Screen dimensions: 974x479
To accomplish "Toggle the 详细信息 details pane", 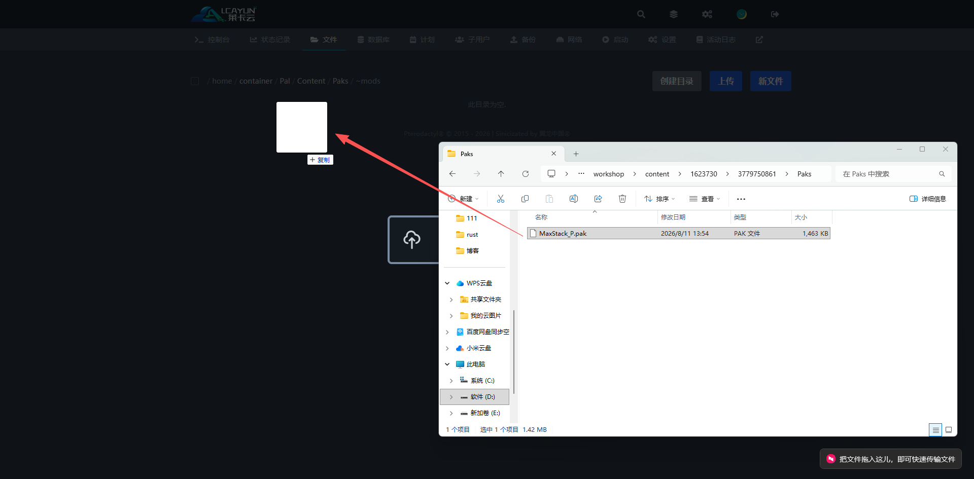I will [928, 199].
